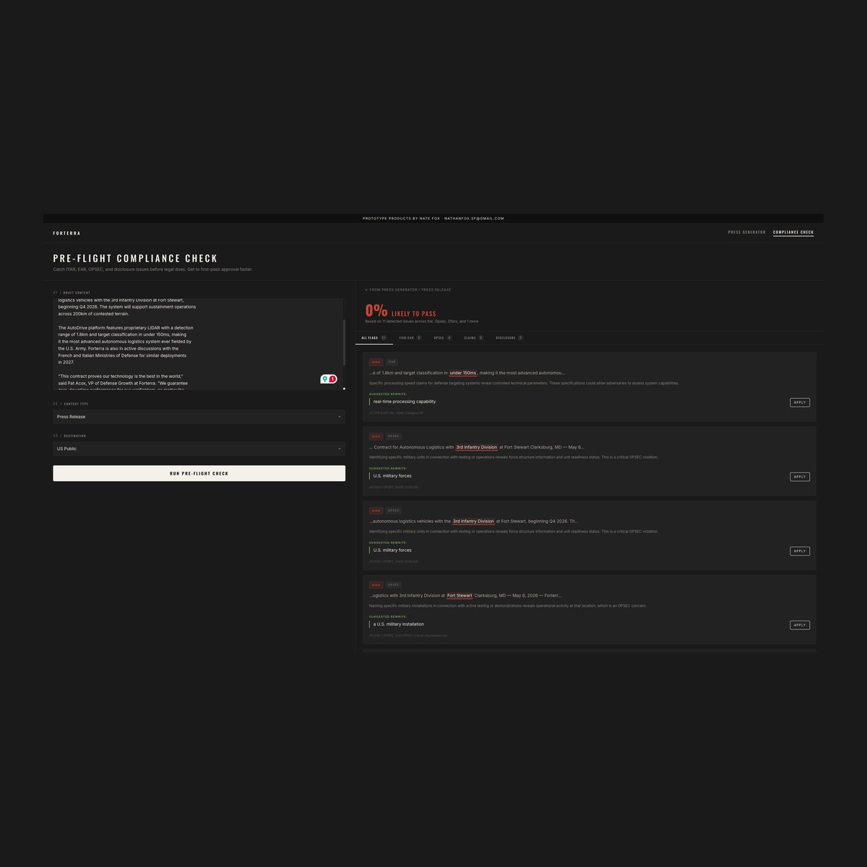Open the red Grammarly error count badge
The image size is (867, 867).
[332, 379]
